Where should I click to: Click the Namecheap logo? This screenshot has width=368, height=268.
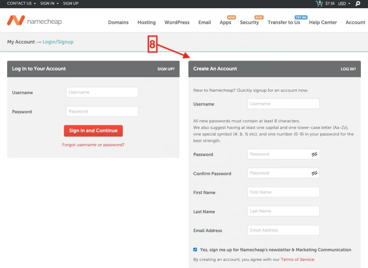coord(35,21)
